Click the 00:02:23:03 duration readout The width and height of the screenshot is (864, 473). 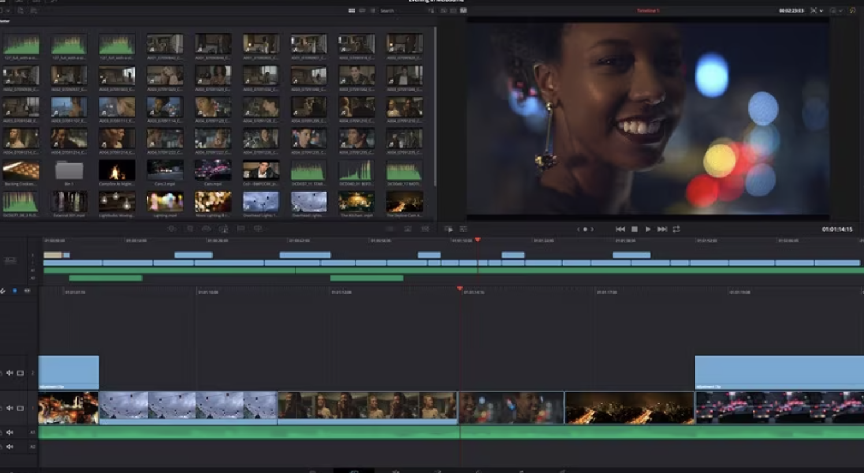791,10
